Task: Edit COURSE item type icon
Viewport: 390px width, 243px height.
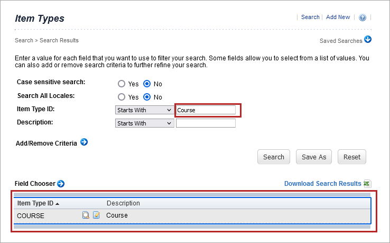Action: 96,215
